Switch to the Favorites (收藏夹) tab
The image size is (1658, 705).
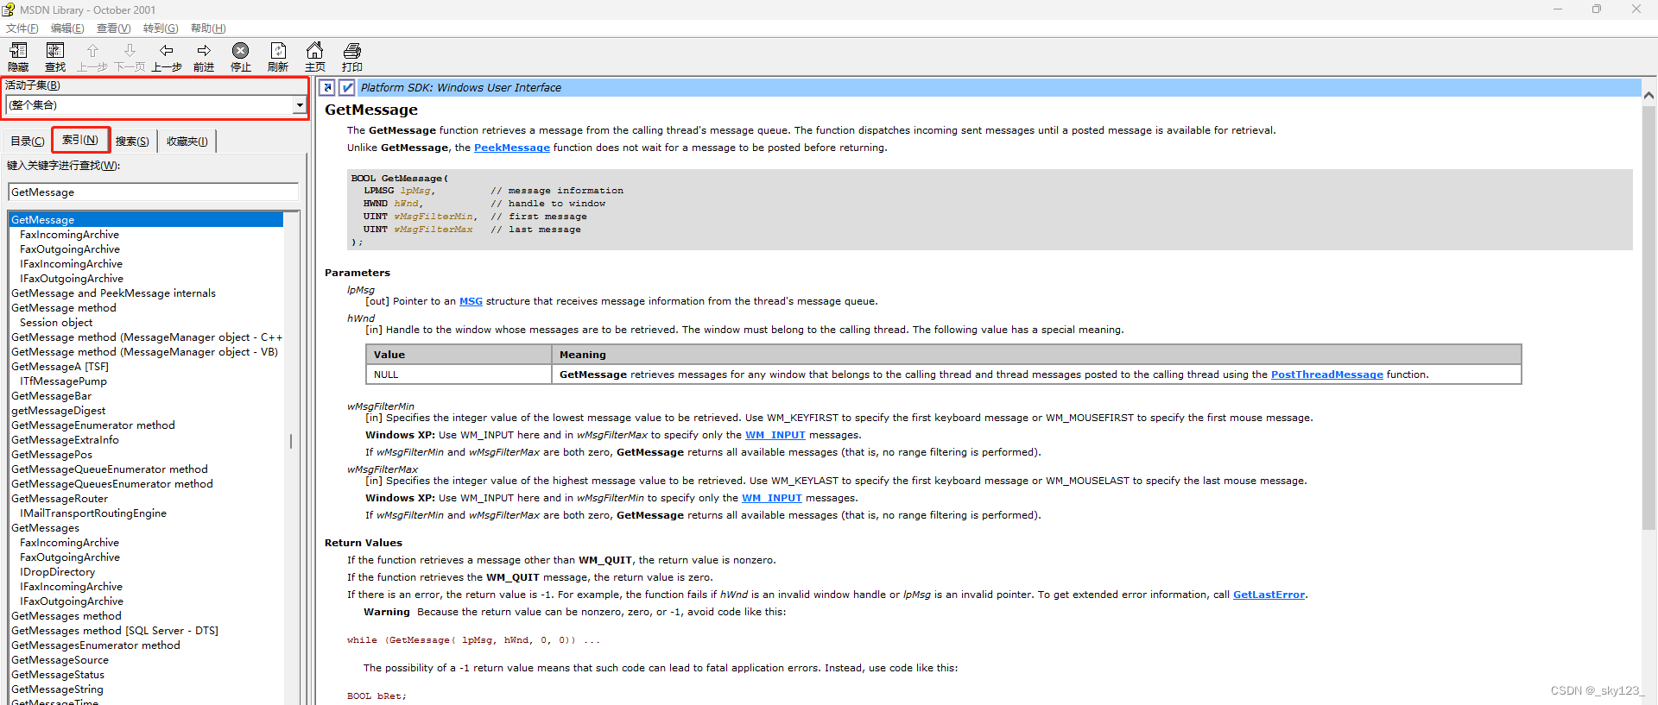187,142
